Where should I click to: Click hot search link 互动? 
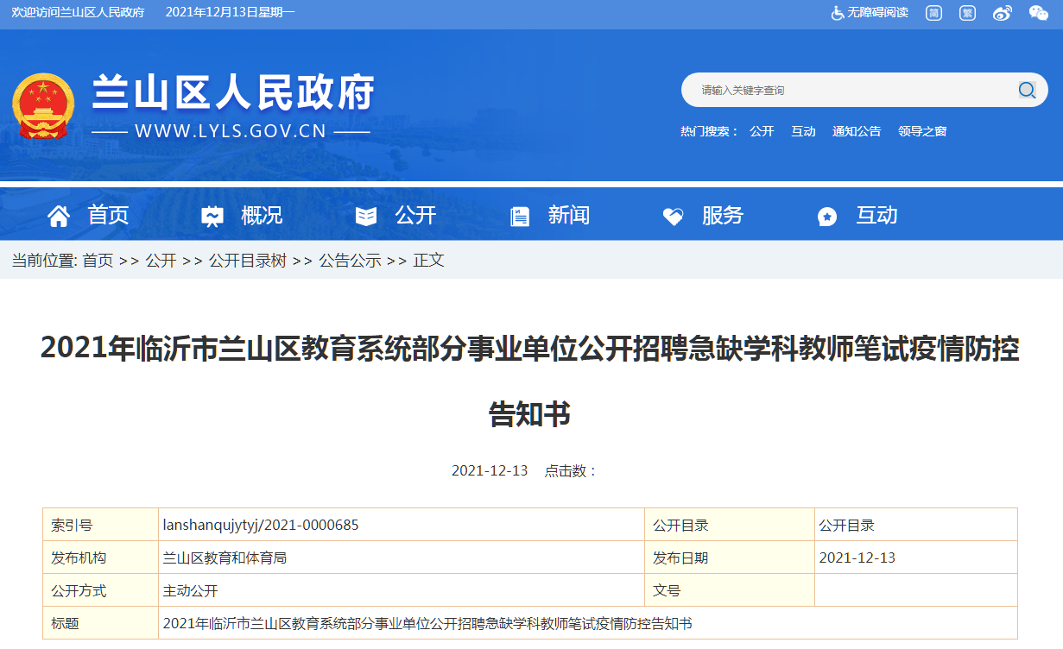pos(803,131)
